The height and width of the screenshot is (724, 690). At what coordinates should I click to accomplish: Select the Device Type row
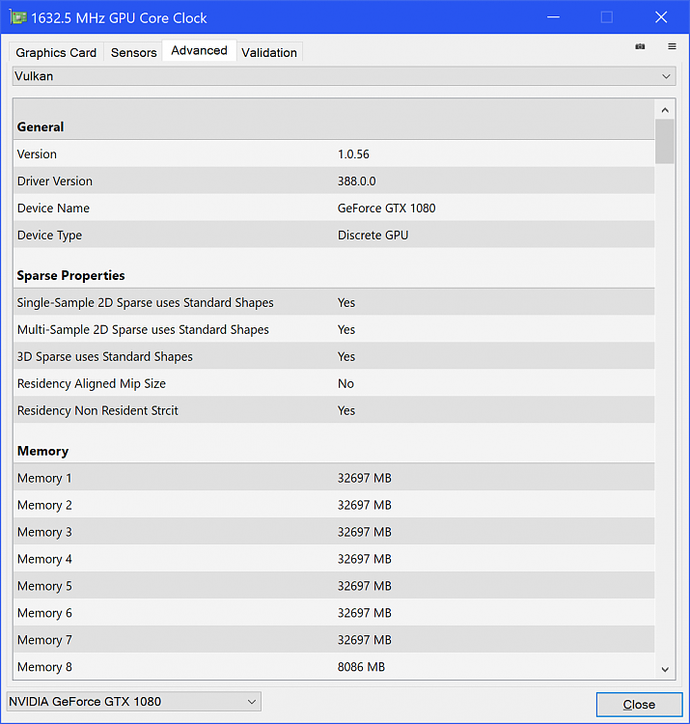tap(334, 235)
